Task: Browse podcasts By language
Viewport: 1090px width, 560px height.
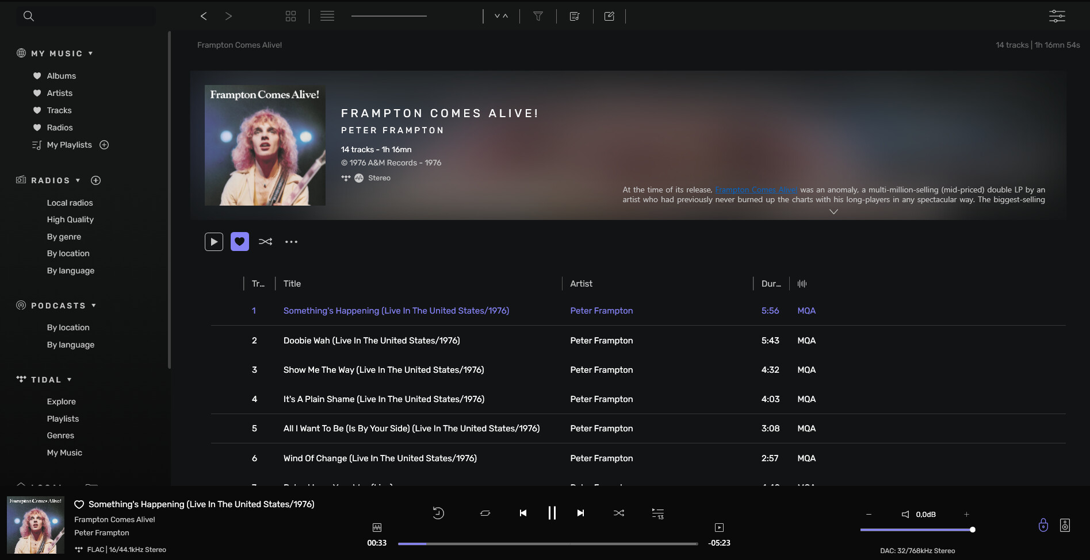Action: click(71, 345)
